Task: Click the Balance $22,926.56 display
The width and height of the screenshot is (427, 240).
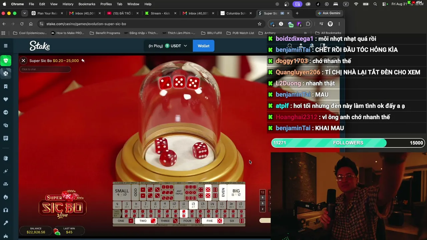Action: point(36,231)
